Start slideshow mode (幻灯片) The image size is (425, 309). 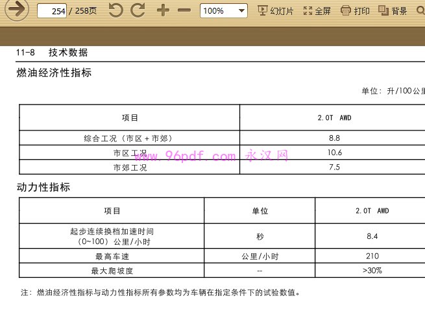coord(275,11)
